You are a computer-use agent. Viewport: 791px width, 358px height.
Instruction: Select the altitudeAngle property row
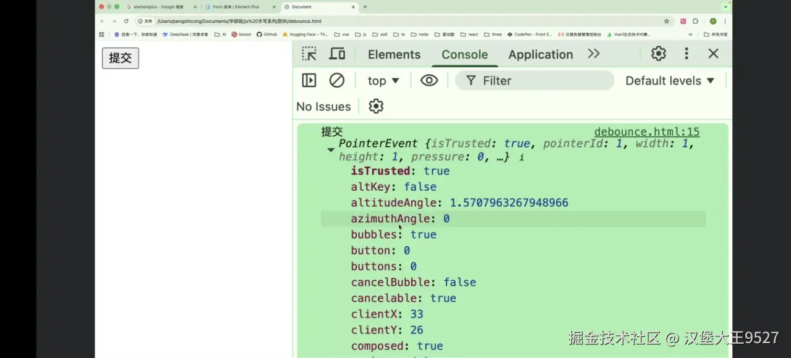coord(460,203)
